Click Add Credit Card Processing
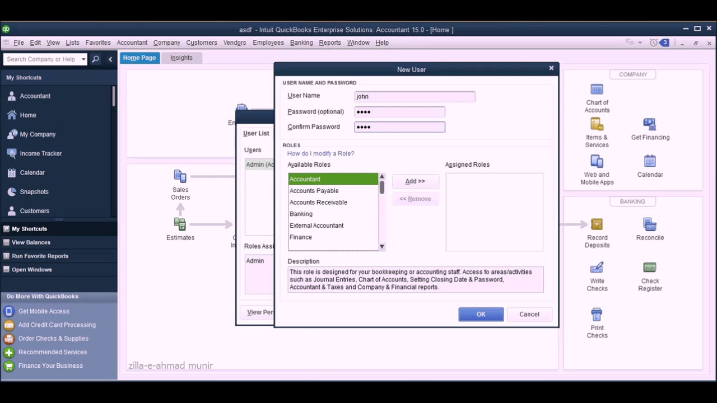The image size is (717, 403). (x=57, y=325)
